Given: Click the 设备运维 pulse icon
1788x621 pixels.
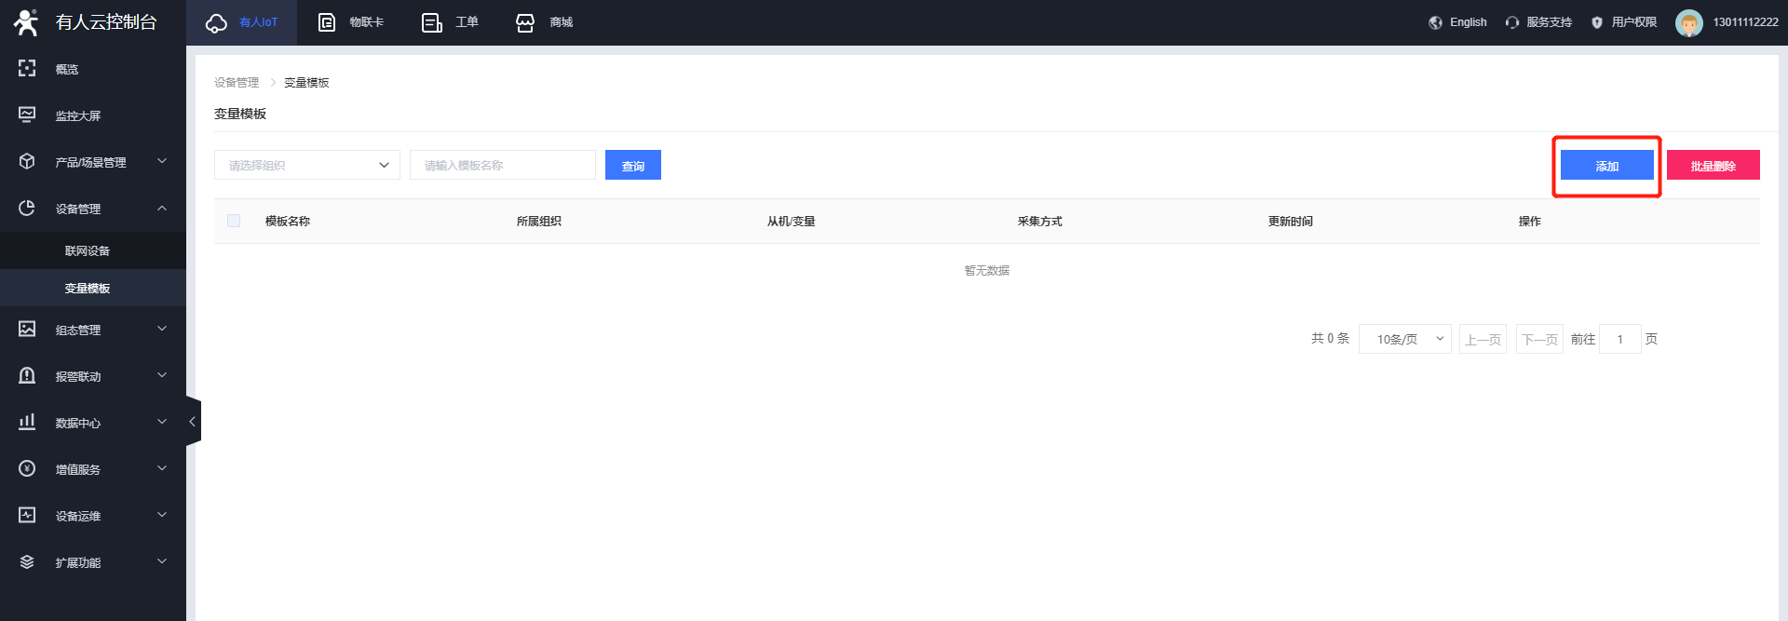Looking at the screenshot, I should click(x=27, y=515).
